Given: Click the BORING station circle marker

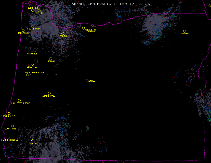Looking at the screenshot, I should (x=63, y=34).
